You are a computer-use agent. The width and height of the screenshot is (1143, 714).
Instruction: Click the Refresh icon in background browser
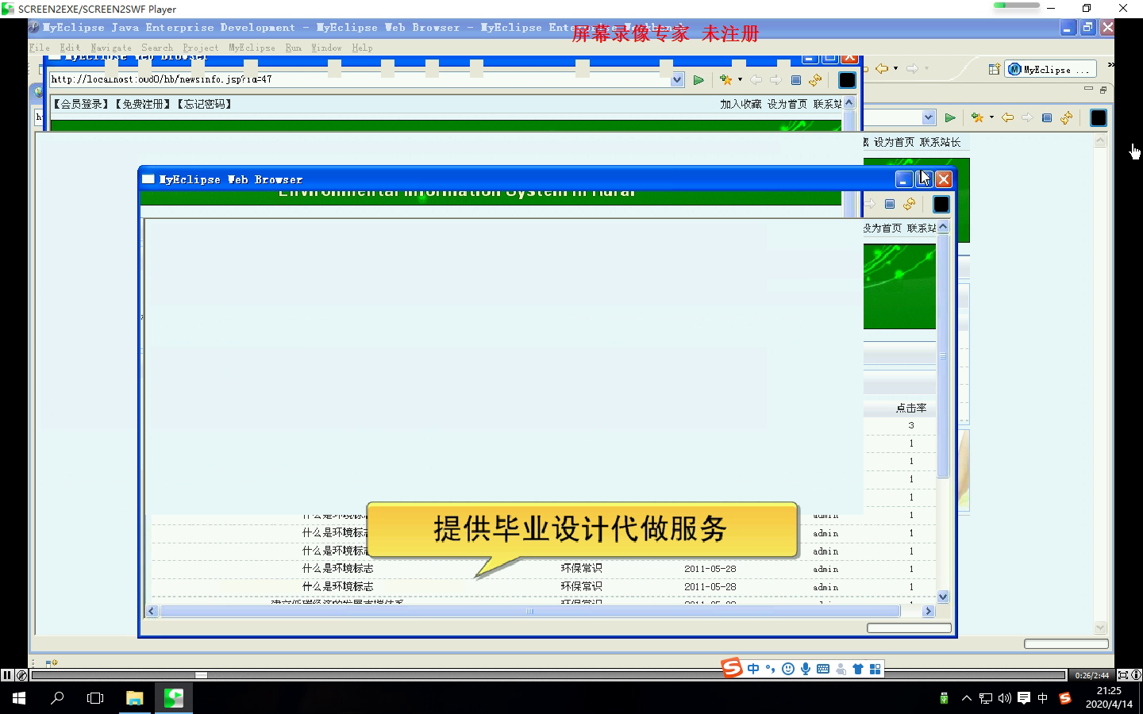point(1066,117)
